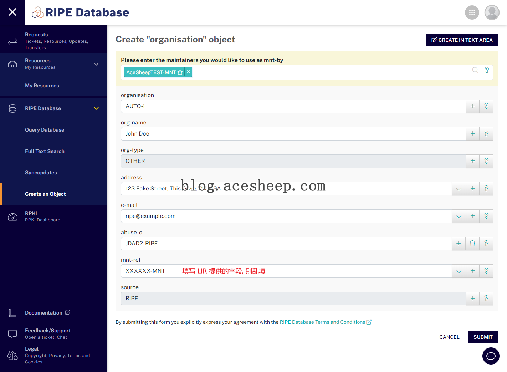
Task: Show help for address field
Action: 486,189
